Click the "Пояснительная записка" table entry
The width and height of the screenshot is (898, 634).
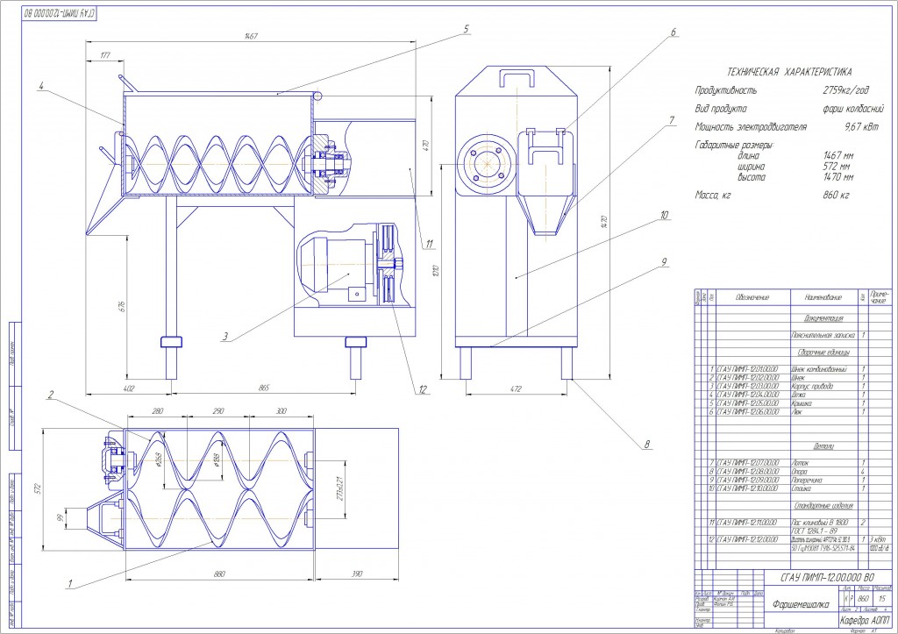pos(823,336)
